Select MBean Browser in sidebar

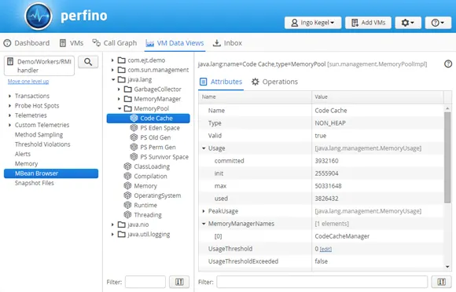click(51, 173)
